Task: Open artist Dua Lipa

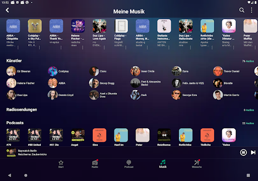Action: tap(17, 95)
